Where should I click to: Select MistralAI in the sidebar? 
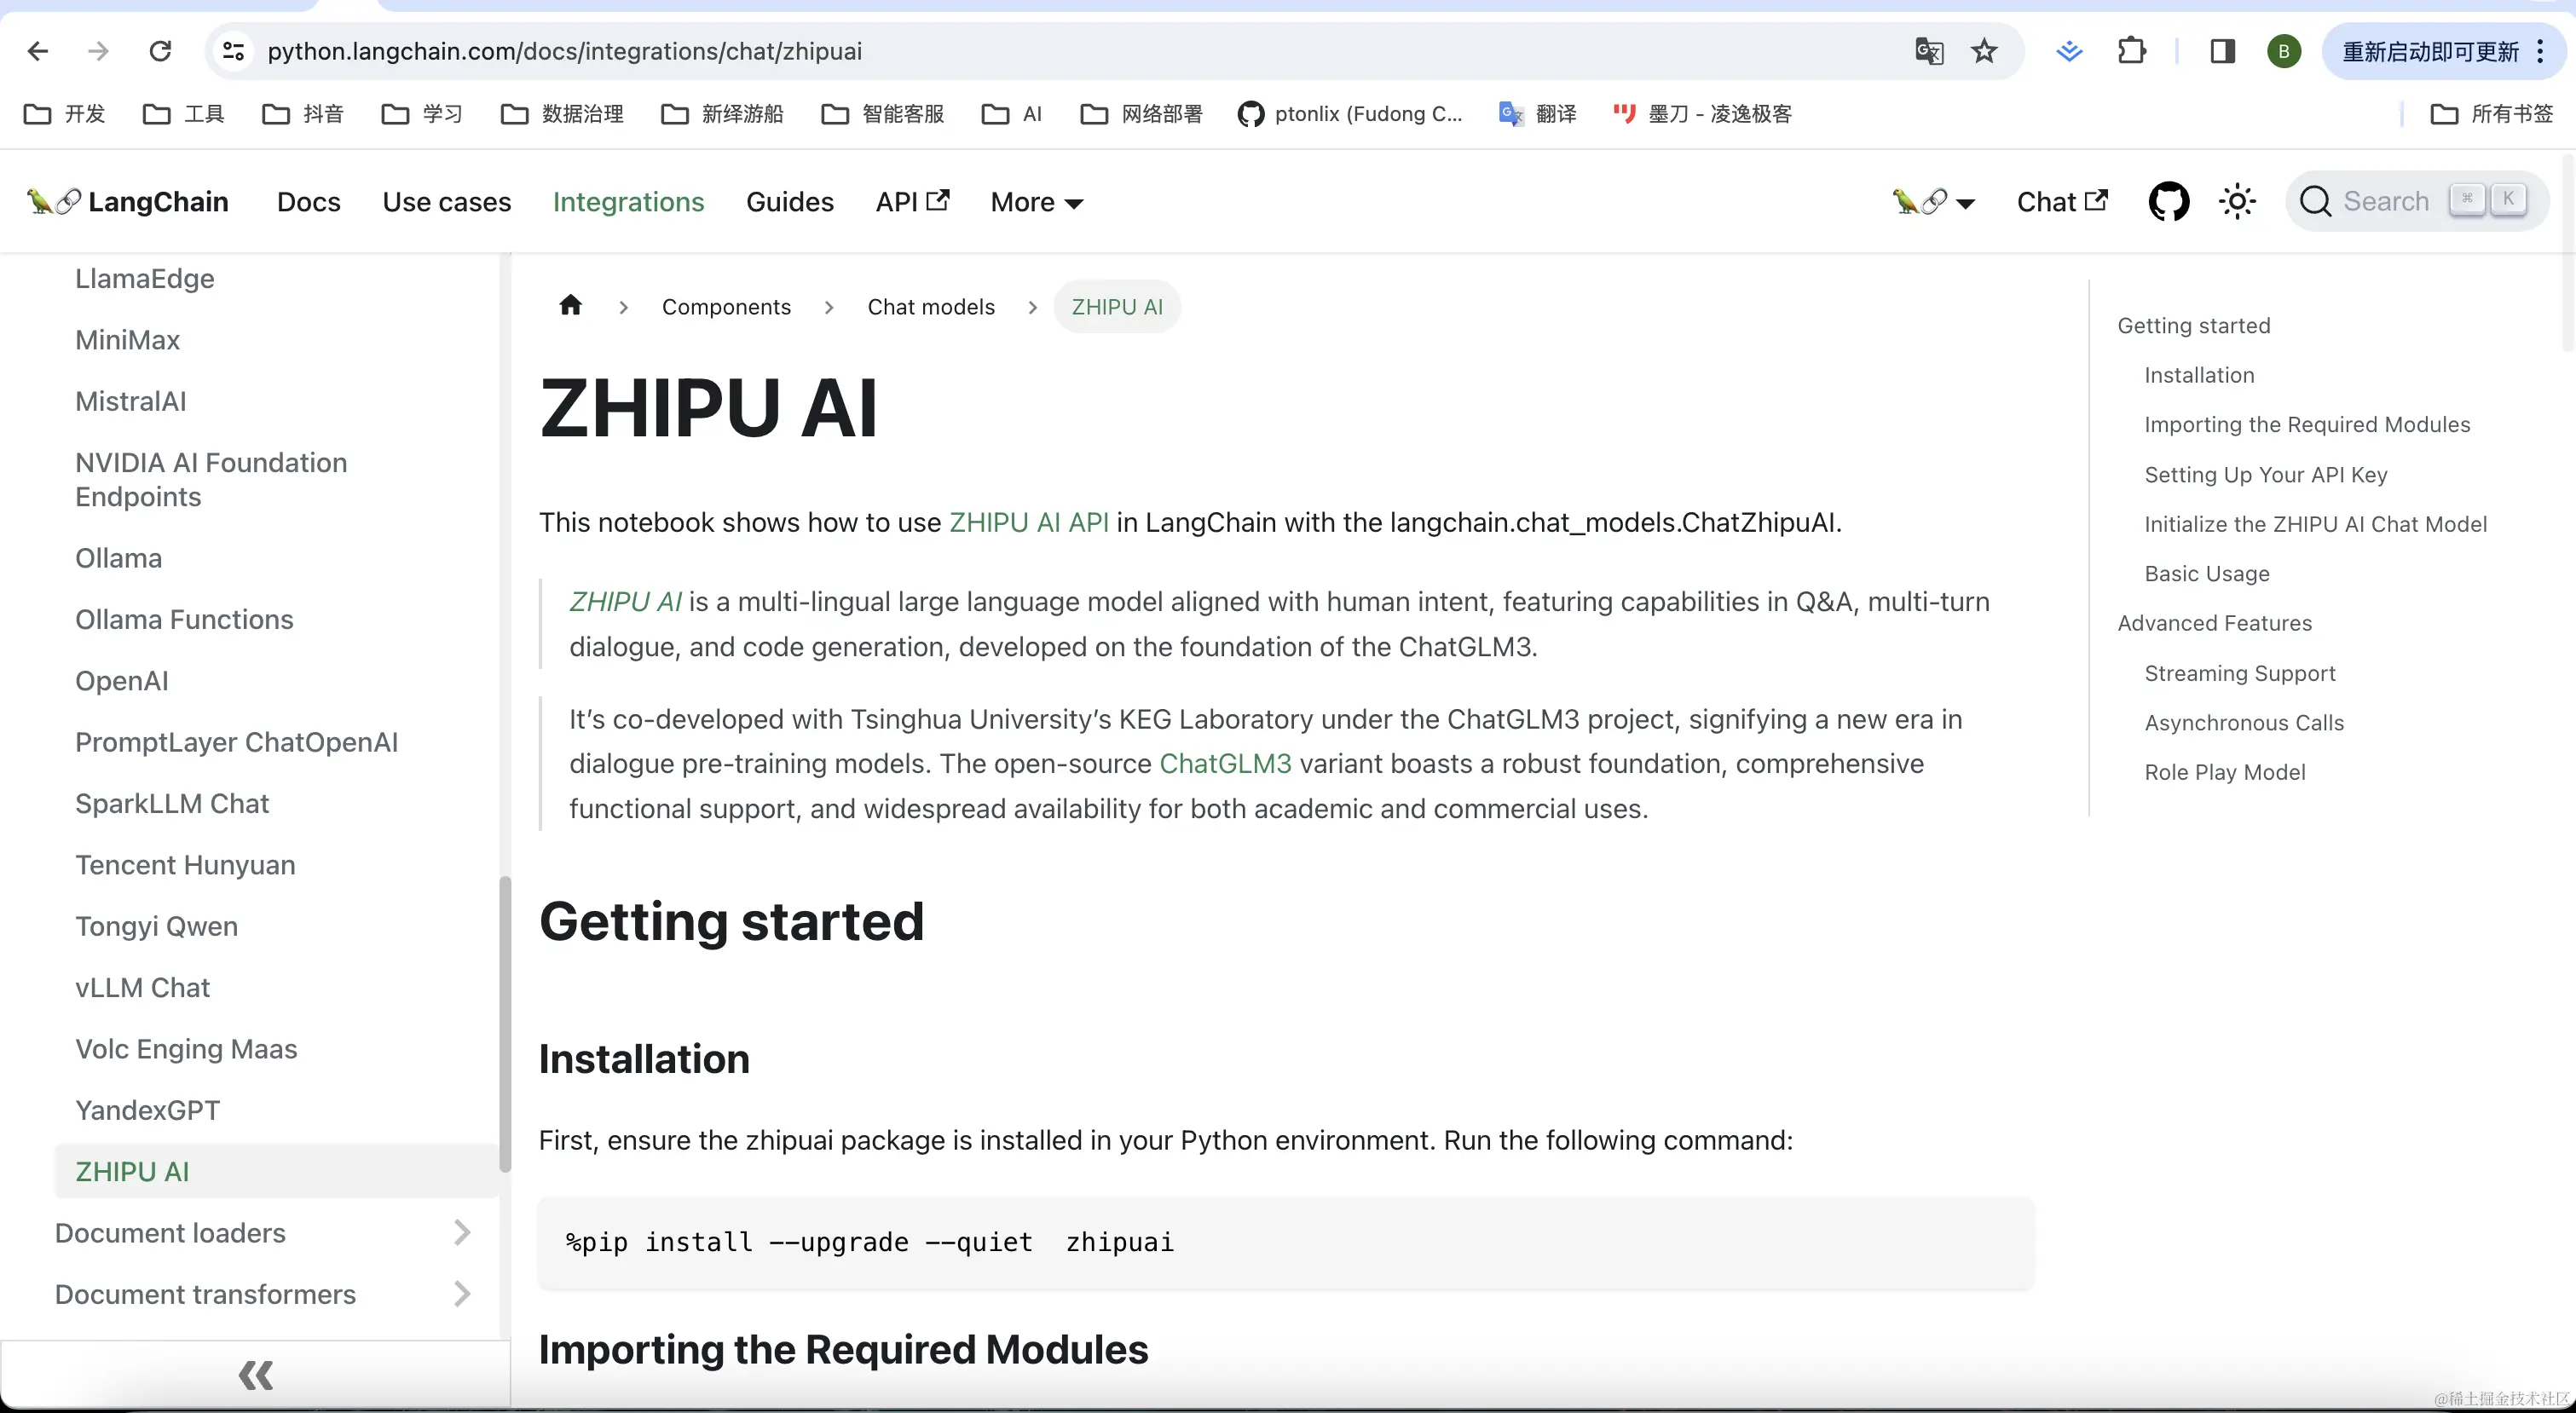click(131, 401)
